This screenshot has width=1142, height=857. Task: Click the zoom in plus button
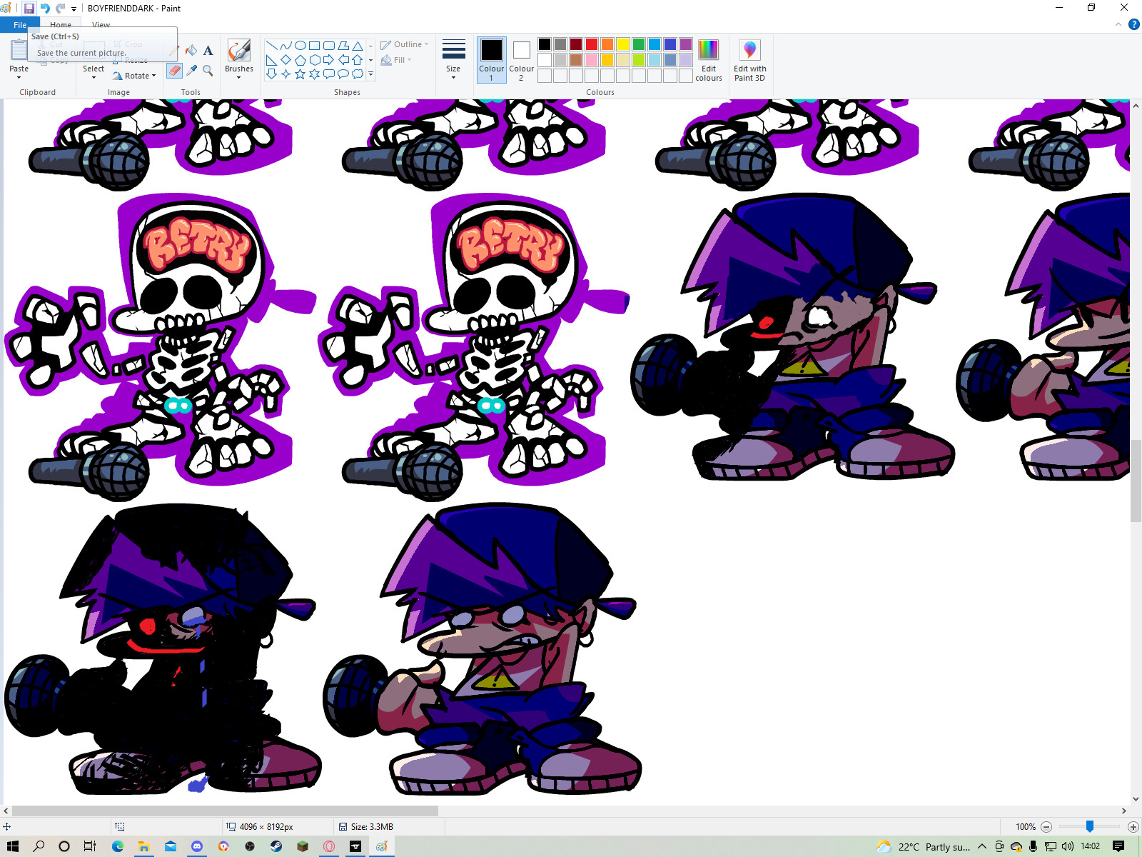[1133, 827]
